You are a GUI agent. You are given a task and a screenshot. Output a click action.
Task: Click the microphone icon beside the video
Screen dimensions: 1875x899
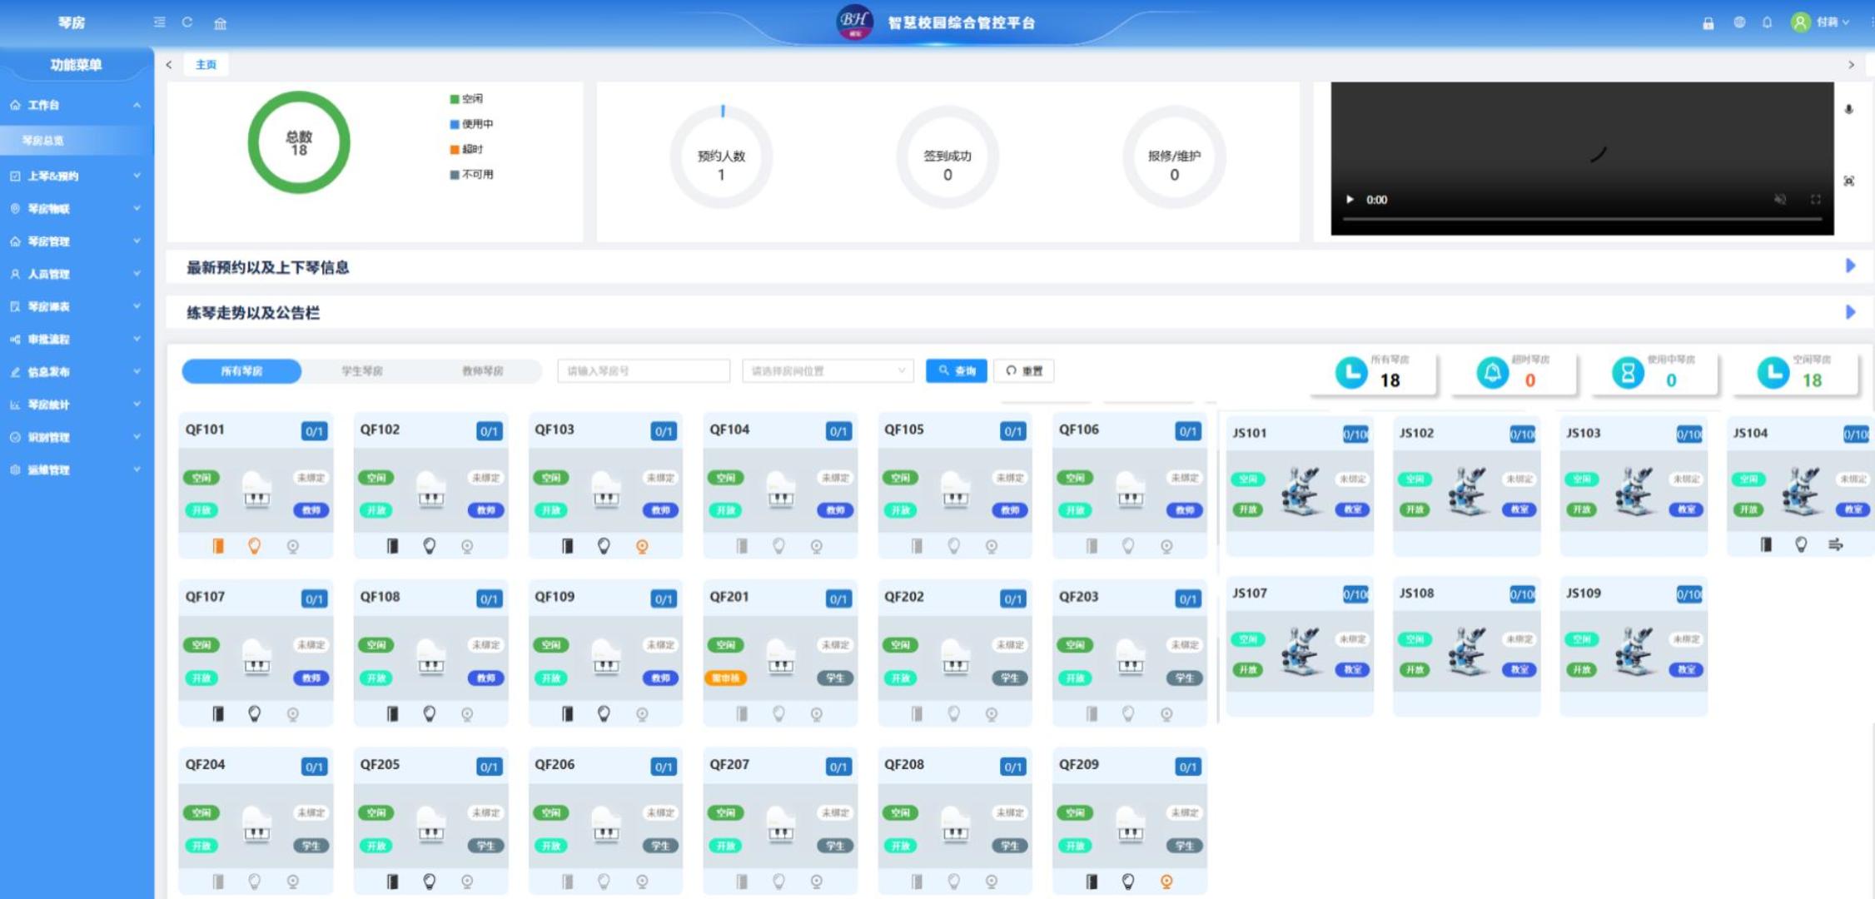[x=1848, y=109]
